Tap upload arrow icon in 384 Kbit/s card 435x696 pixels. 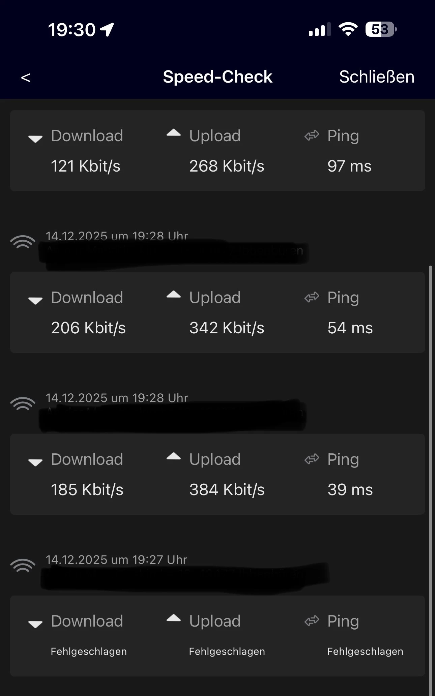[x=174, y=457]
